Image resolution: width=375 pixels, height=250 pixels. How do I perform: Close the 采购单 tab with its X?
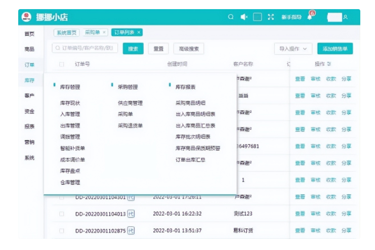(104, 32)
